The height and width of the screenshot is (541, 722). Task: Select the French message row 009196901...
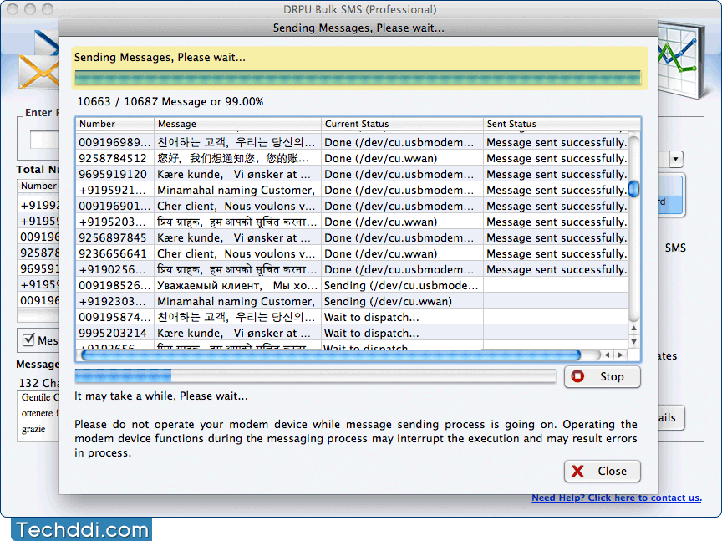[352, 206]
